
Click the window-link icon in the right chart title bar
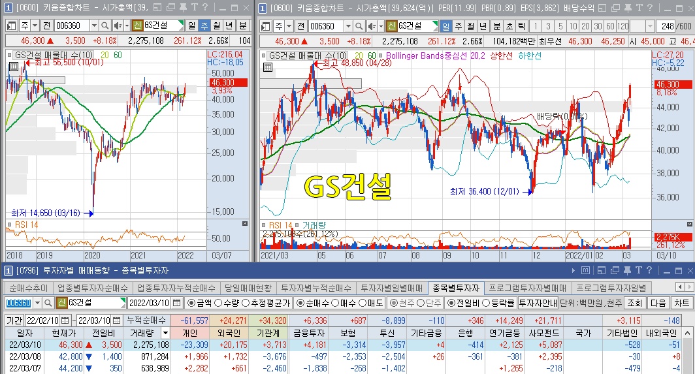pos(602,8)
